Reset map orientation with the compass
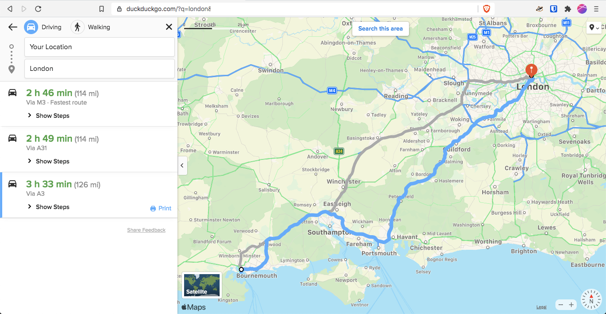This screenshot has width=606, height=314. click(x=591, y=299)
